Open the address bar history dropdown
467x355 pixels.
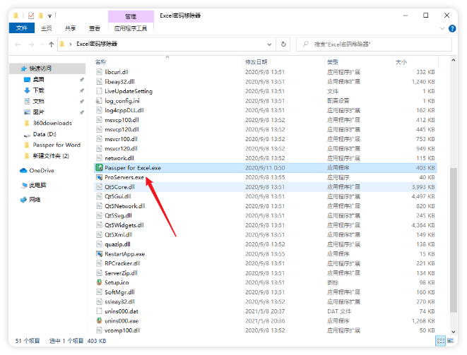pos(270,44)
